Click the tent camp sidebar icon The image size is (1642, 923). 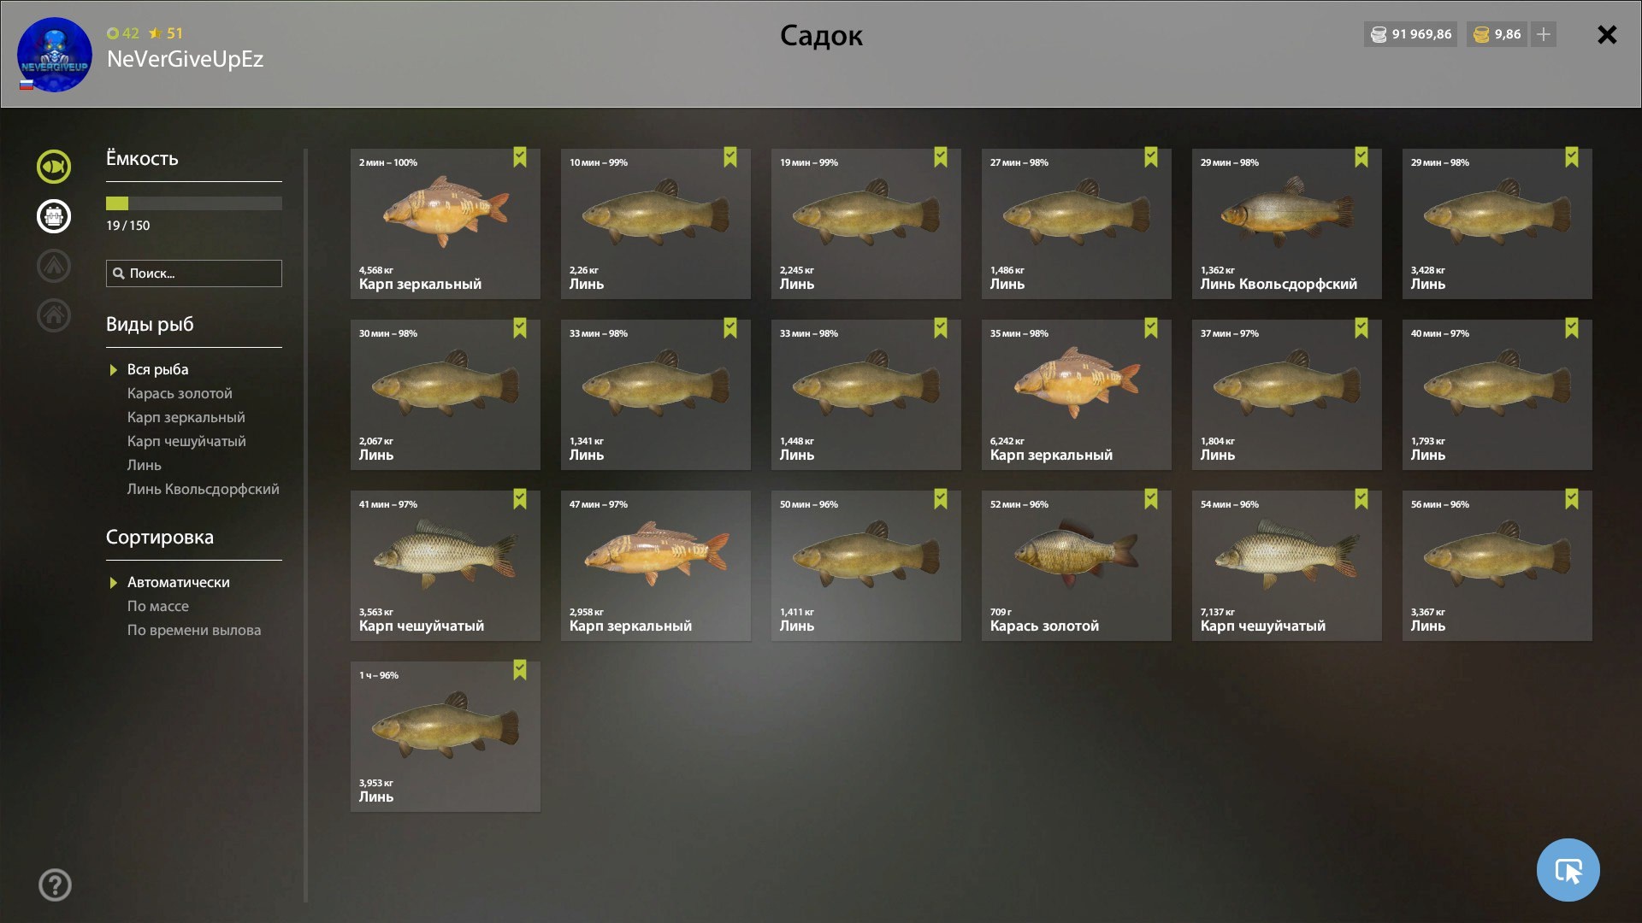54,266
